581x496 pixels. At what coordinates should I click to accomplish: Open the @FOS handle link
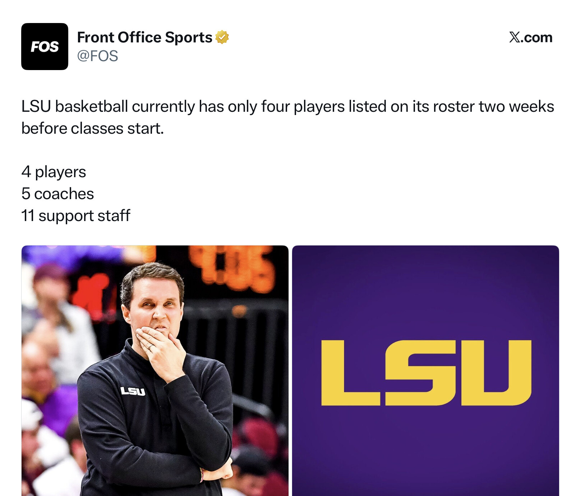(x=97, y=56)
